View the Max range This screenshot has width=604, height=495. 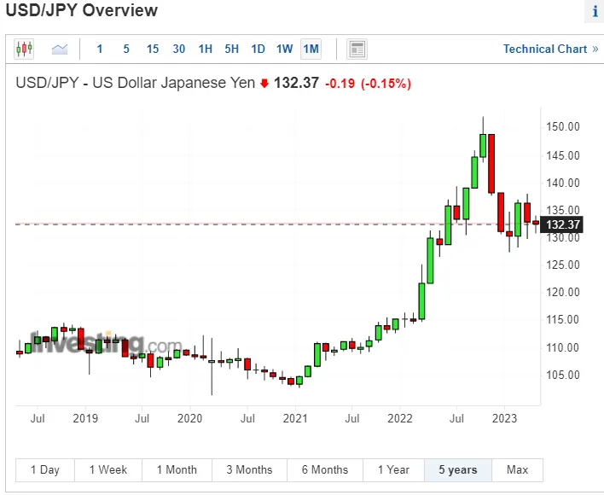coord(517,470)
